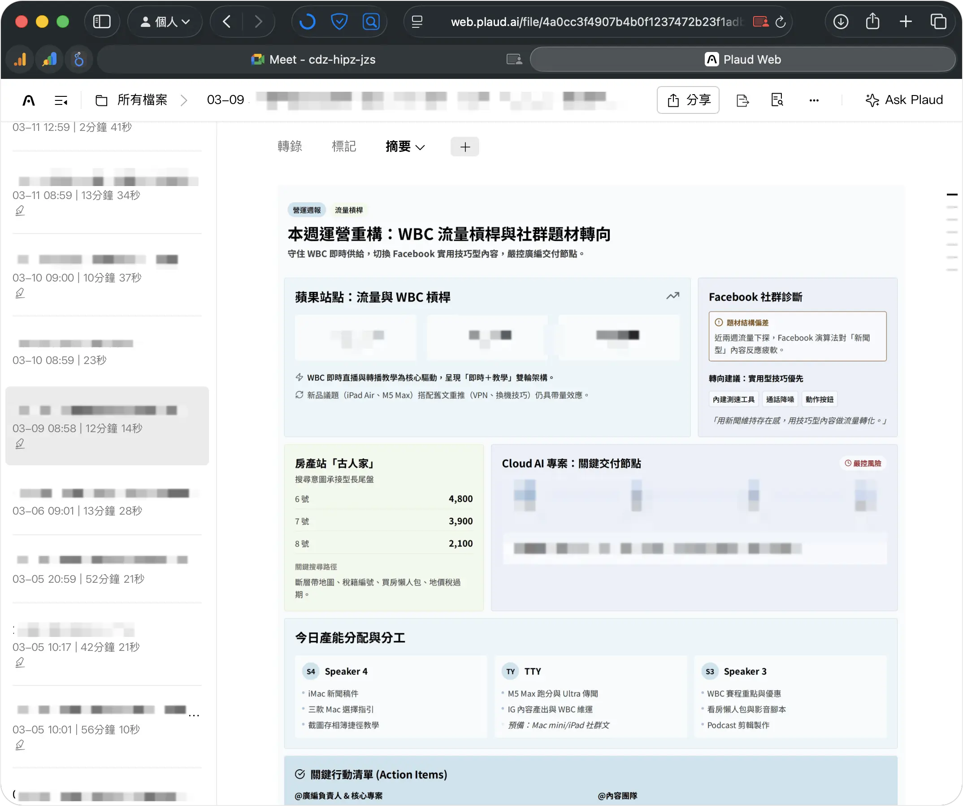Switch to the Plaud Web tab
963x806 pixels.
tap(742, 60)
